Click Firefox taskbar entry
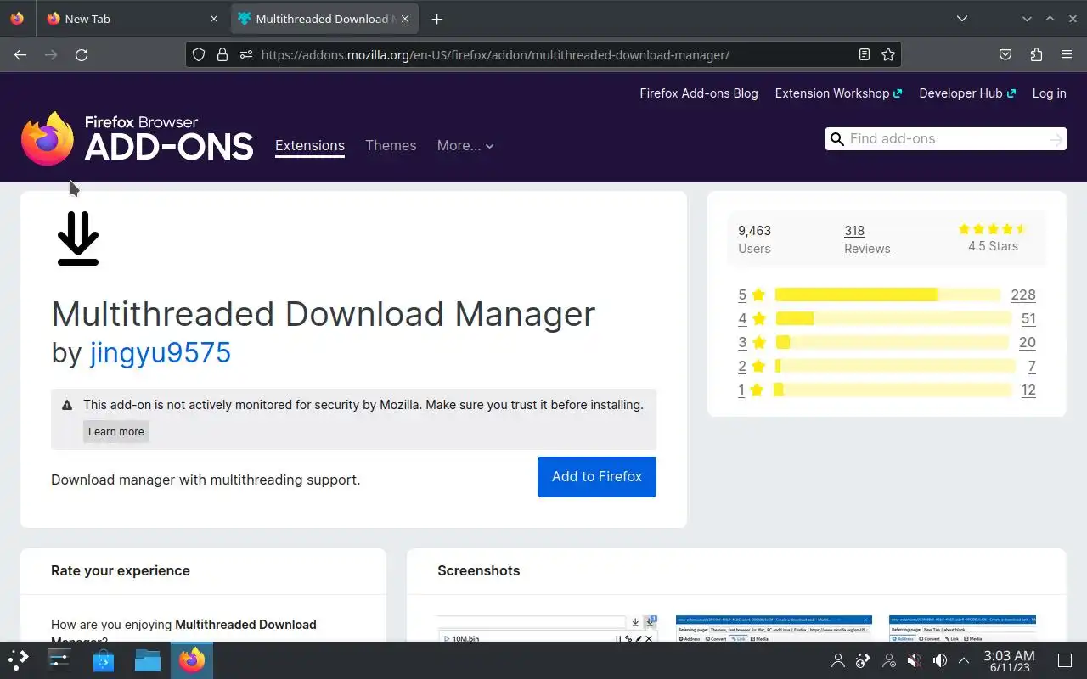The height and width of the screenshot is (679, 1087). (192, 659)
